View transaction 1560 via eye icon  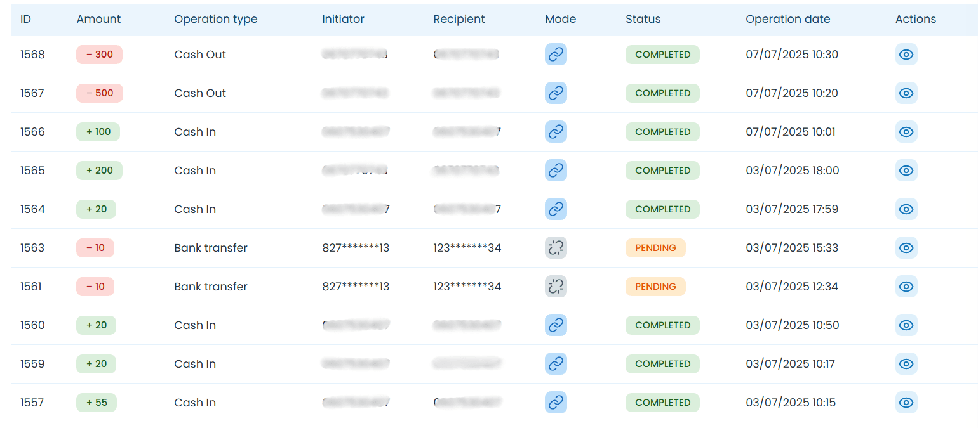point(906,325)
